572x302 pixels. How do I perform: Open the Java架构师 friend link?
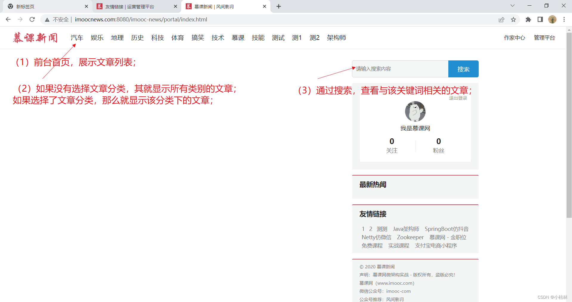click(x=406, y=229)
